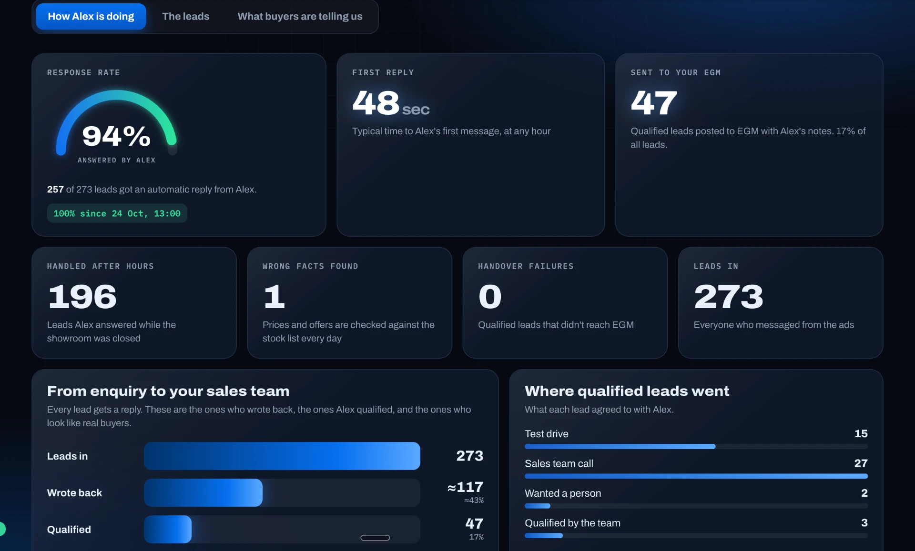The width and height of the screenshot is (915, 551).
Task: Click the '≈117' wrote back count
Action: tap(465, 487)
